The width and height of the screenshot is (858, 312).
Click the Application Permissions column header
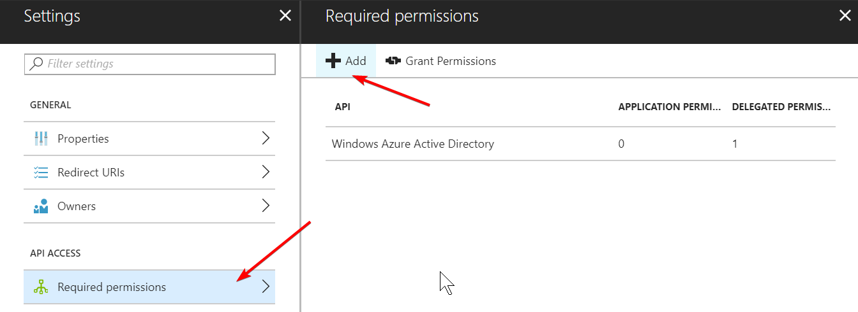670,107
